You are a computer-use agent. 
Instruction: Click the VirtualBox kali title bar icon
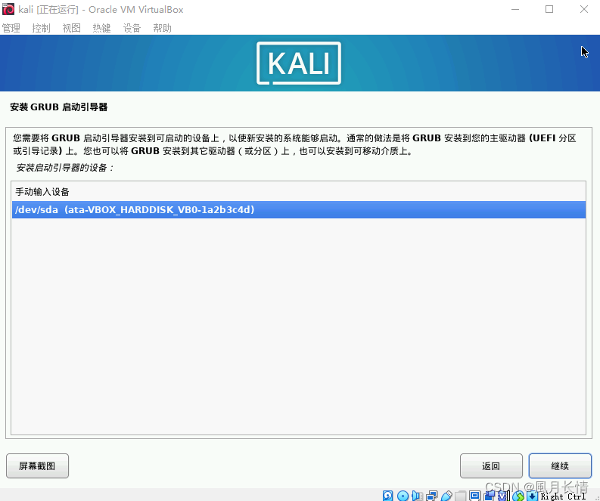(8, 9)
